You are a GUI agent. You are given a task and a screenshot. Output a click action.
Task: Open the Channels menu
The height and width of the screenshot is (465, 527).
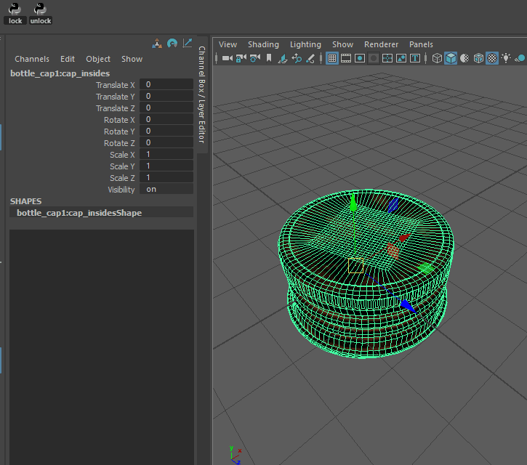[32, 59]
